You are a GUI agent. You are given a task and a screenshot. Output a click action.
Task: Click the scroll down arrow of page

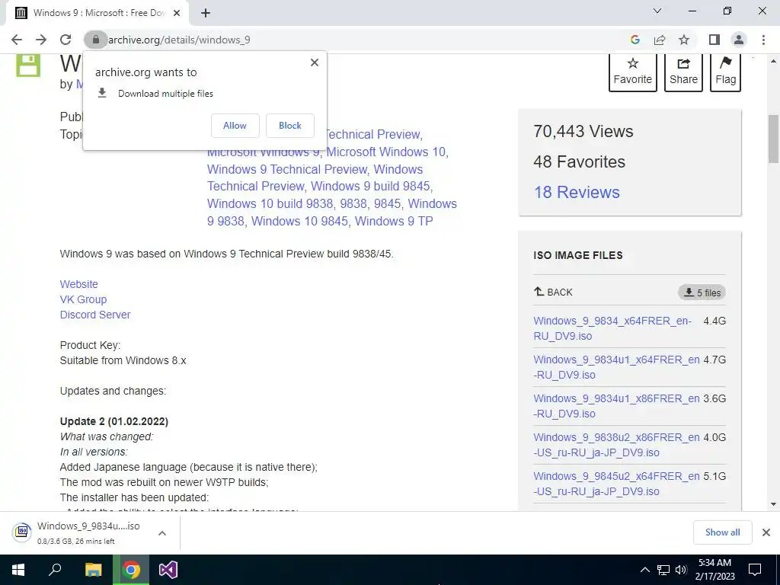pos(773,504)
